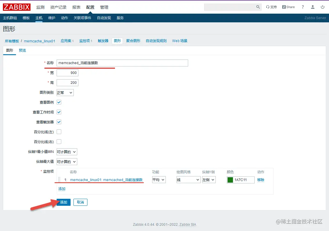This screenshot has width=329, height=231.
Task: Click the 取消 cancel button
Action: tap(80, 202)
